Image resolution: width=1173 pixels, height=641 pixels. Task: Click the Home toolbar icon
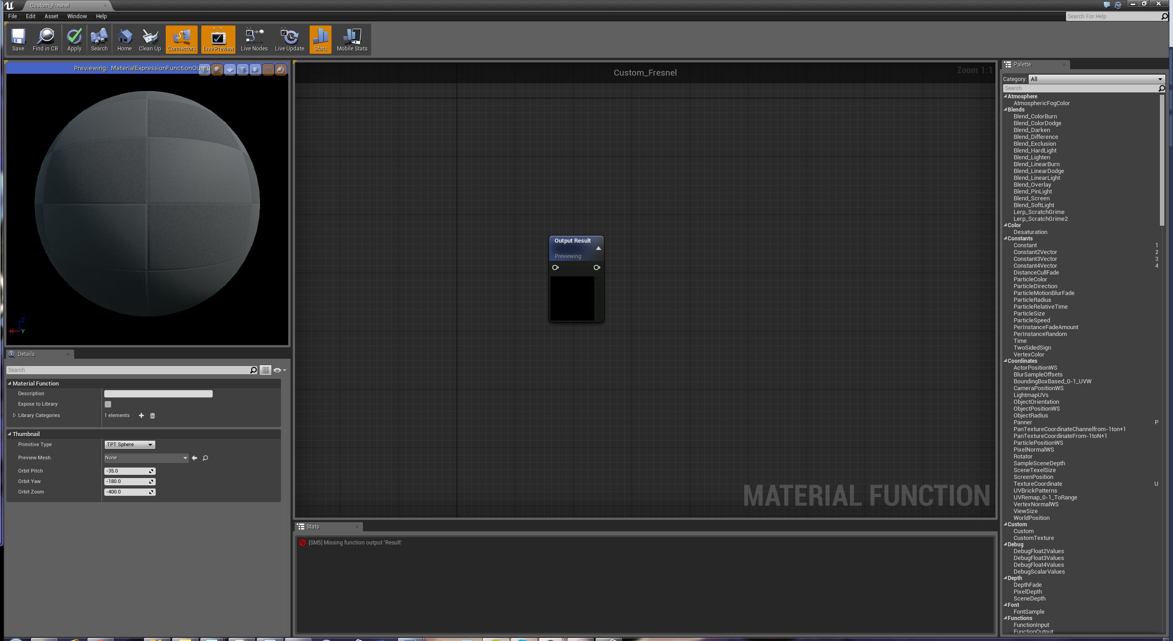[124, 39]
